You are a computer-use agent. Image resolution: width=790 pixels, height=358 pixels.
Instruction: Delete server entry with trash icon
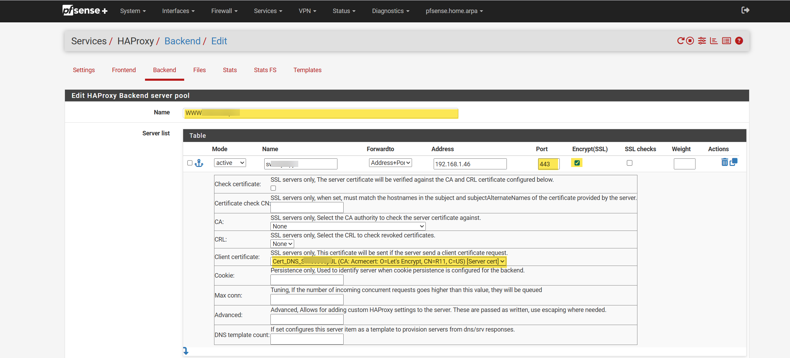(724, 162)
